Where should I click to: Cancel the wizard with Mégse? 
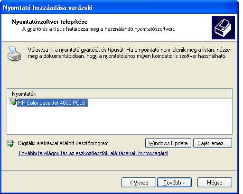click(215, 183)
